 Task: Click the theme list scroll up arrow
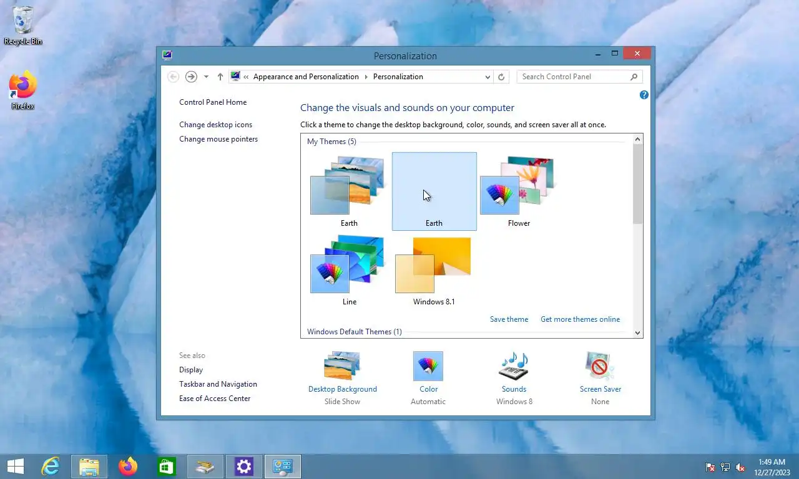point(638,139)
